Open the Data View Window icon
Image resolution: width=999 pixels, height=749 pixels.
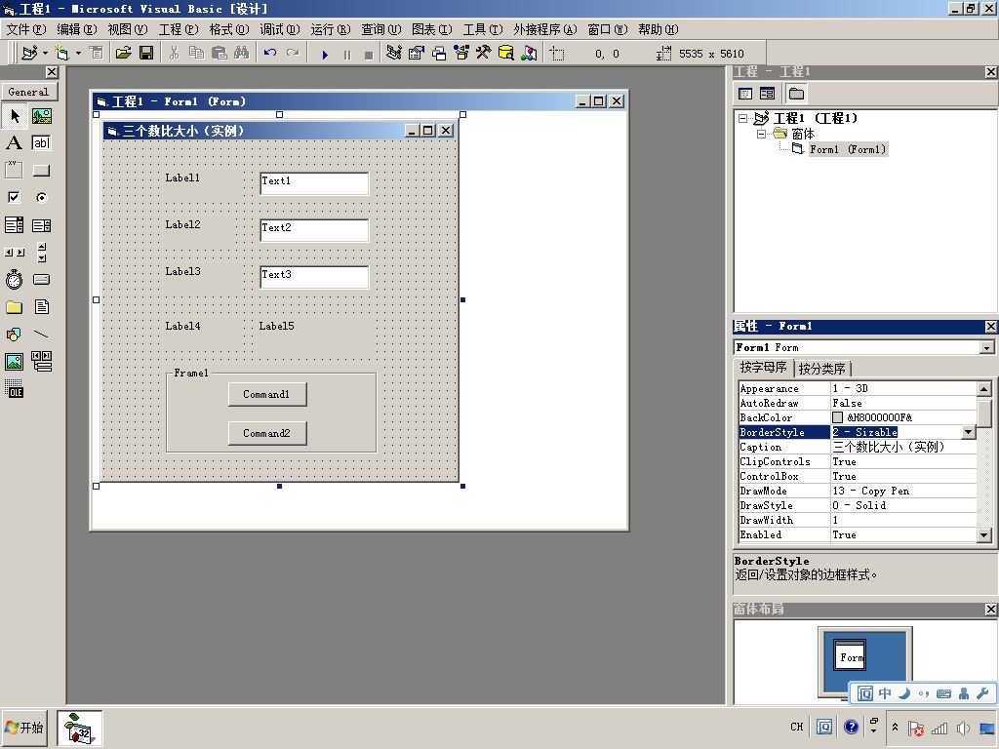(506, 54)
